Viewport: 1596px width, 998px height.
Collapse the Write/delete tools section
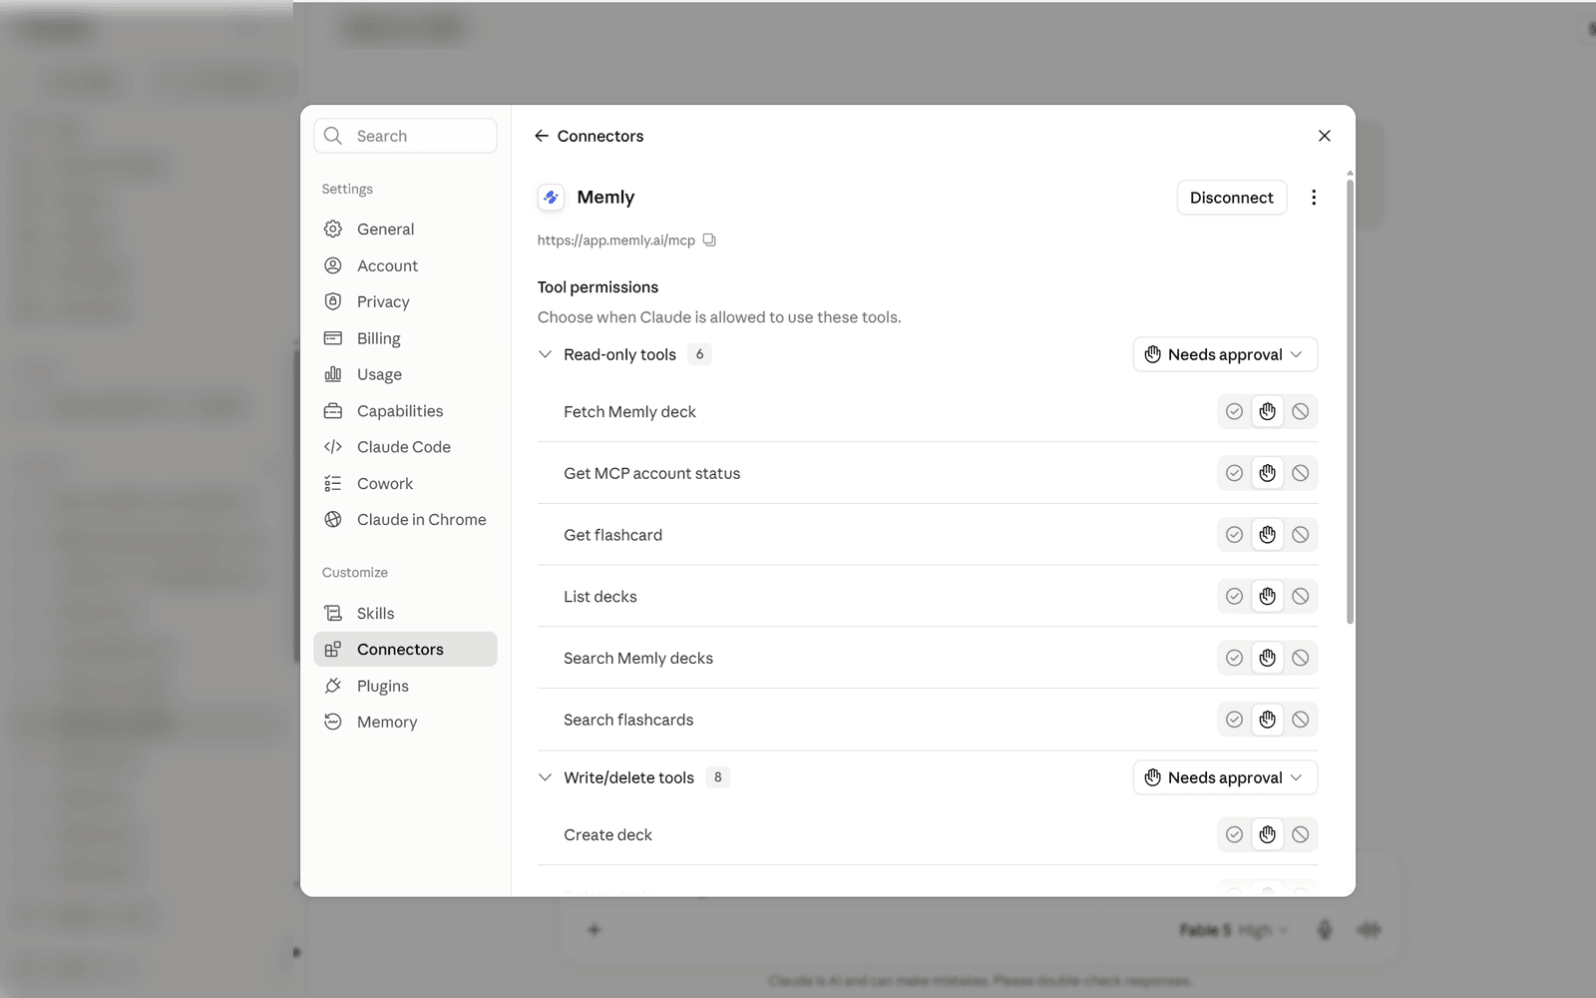point(545,777)
